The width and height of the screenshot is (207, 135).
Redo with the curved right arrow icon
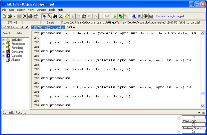click(x=96, y=16)
